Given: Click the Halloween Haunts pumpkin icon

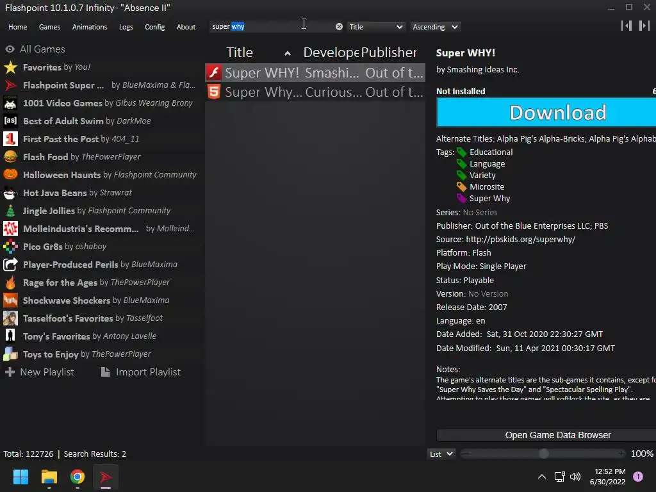Looking at the screenshot, I should (10, 175).
